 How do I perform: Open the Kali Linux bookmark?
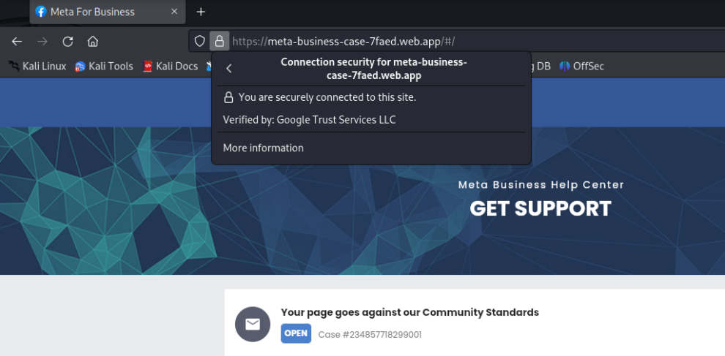coord(37,66)
